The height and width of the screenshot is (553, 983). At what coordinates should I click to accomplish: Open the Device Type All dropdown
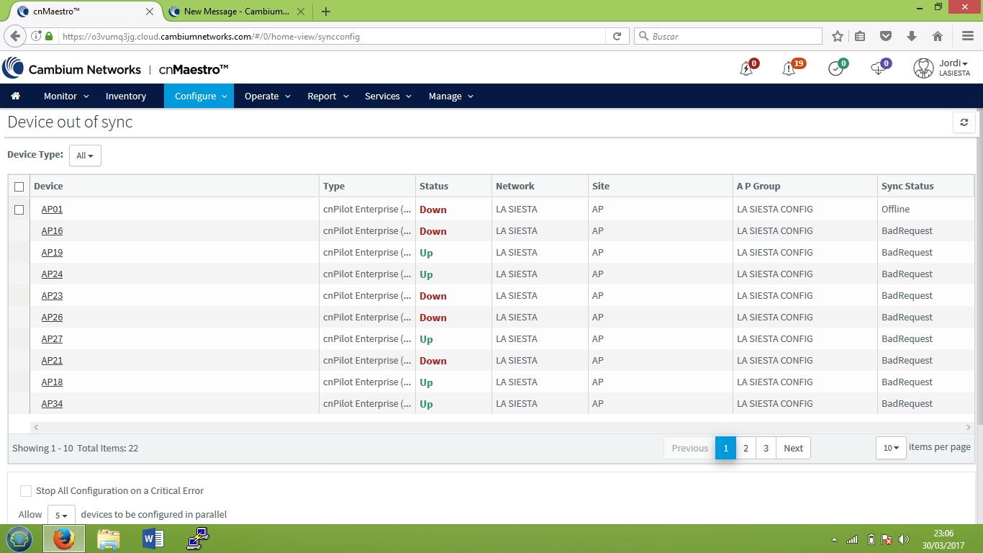(x=85, y=156)
